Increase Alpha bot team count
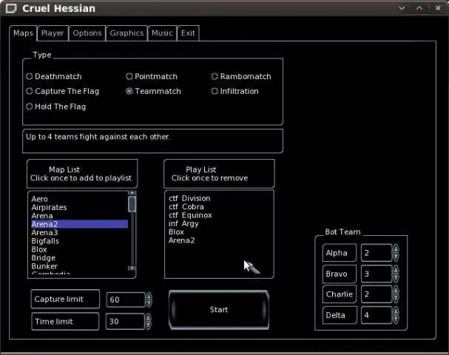 (x=396, y=248)
